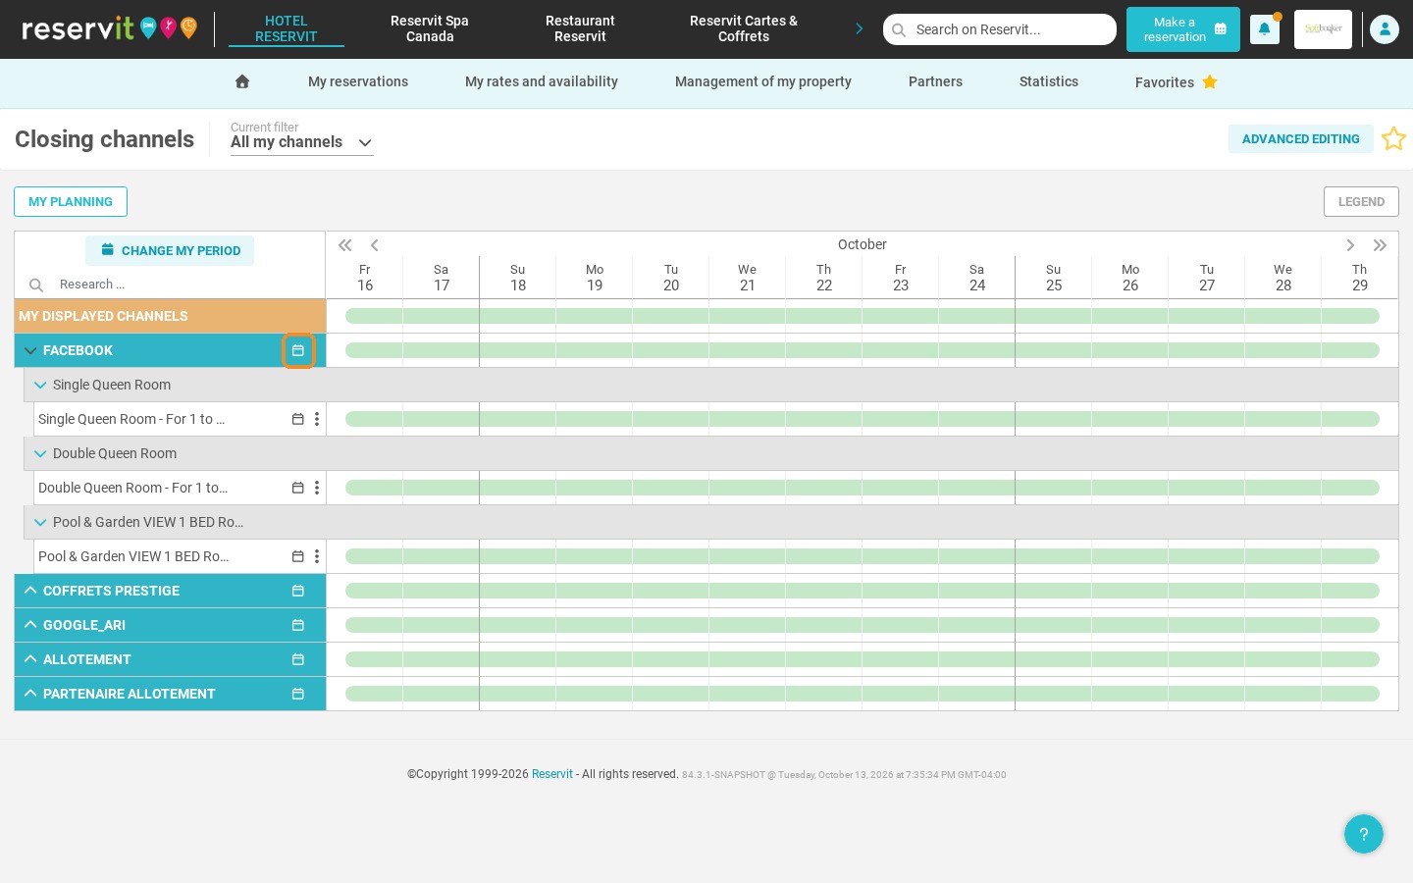Viewport: 1413px width, 883px height.
Task: Click the ADVANCED EDITING button
Action: (x=1301, y=139)
